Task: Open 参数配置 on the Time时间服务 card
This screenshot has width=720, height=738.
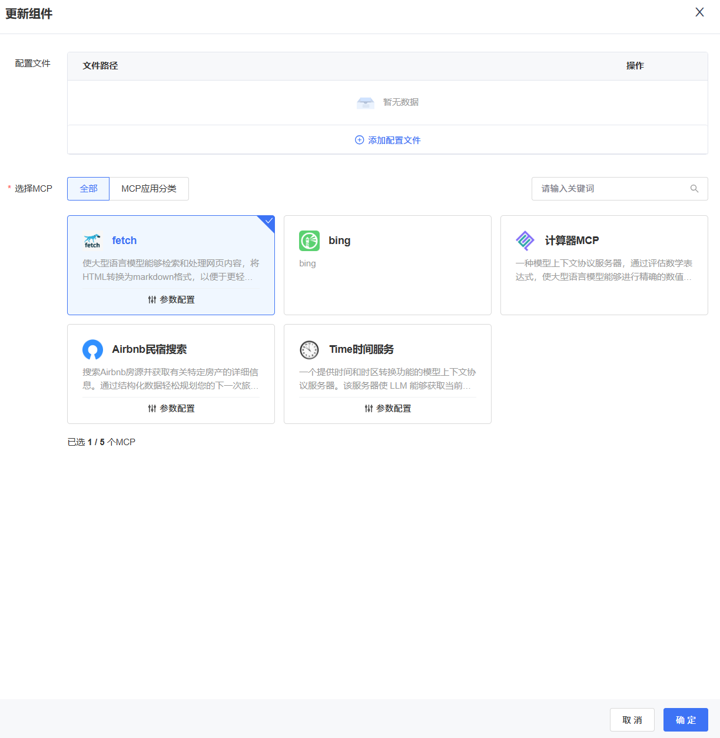Action: 388,408
